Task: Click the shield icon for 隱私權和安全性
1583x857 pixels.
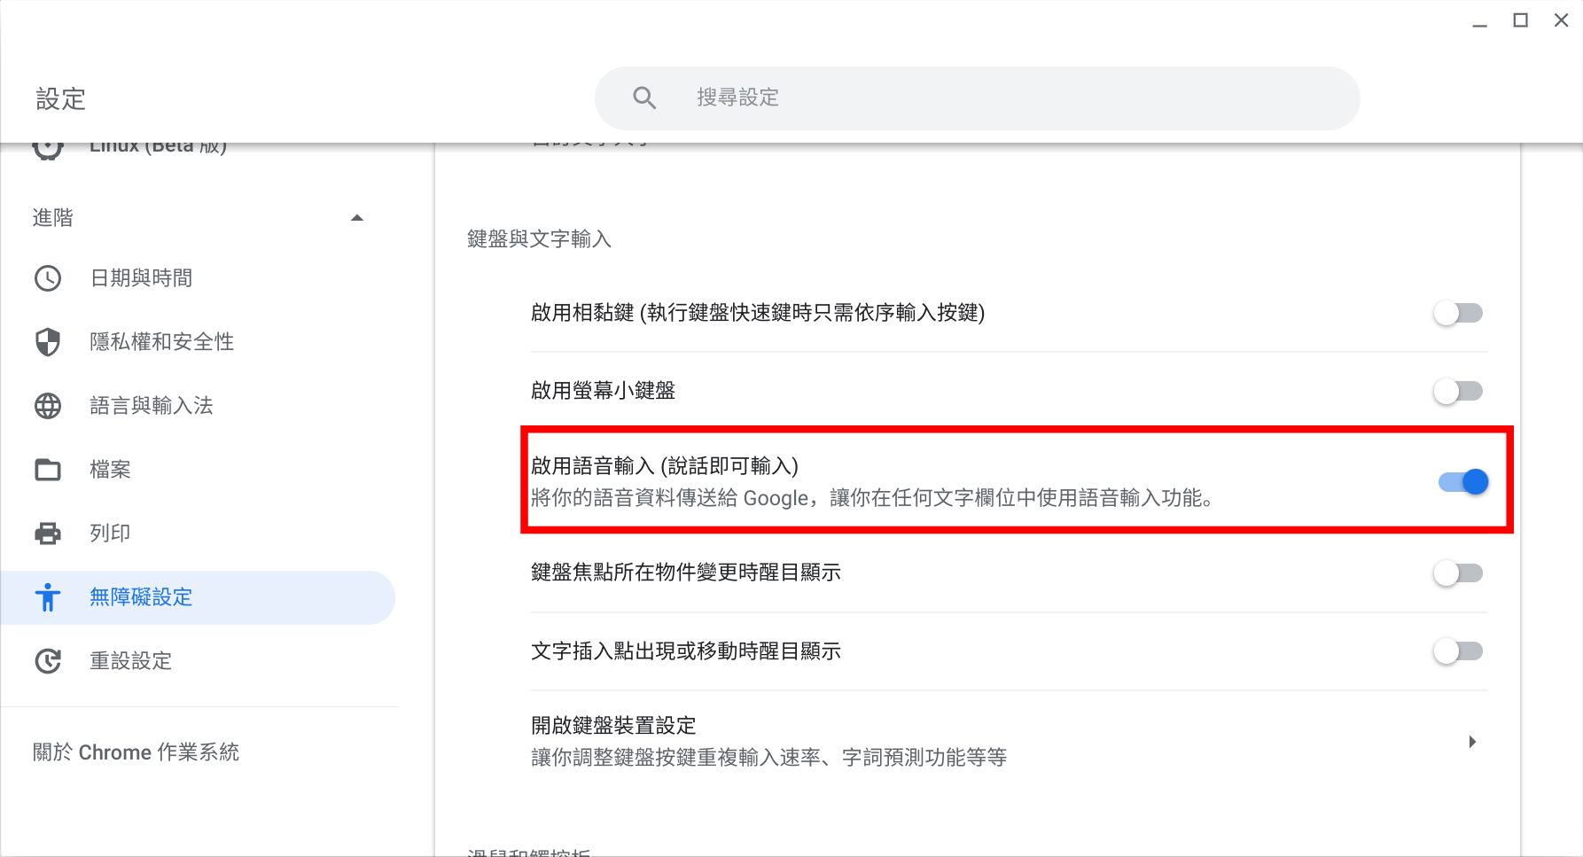Action: 48,342
